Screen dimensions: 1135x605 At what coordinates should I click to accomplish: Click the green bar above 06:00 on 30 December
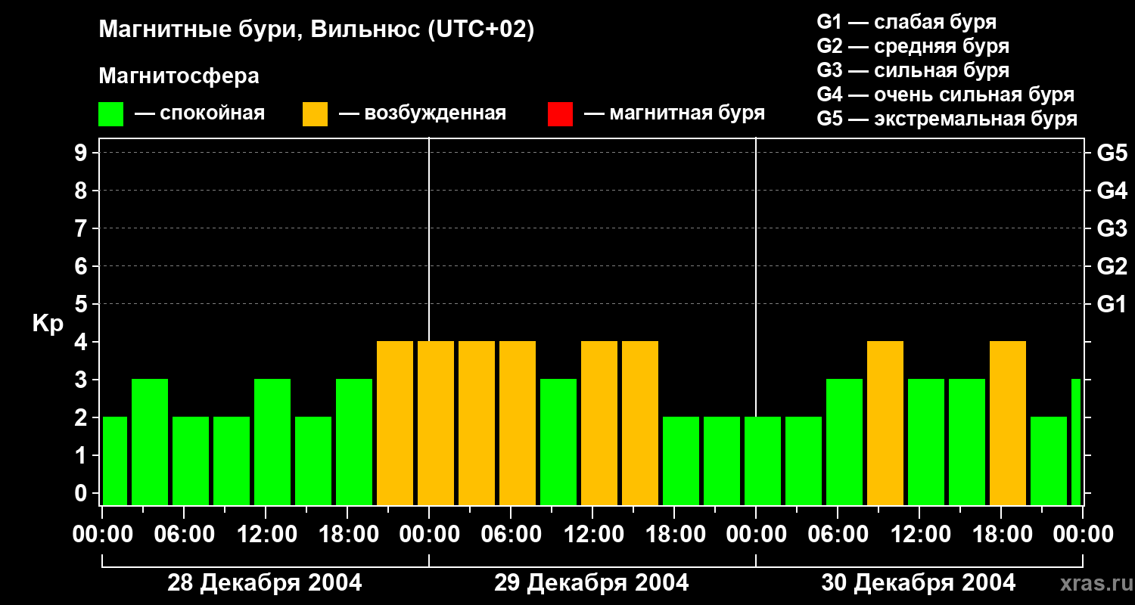[844, 442]
